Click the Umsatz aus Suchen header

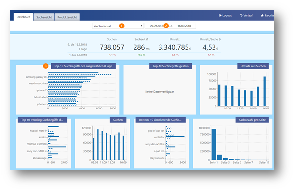click(x=253, y=66)
